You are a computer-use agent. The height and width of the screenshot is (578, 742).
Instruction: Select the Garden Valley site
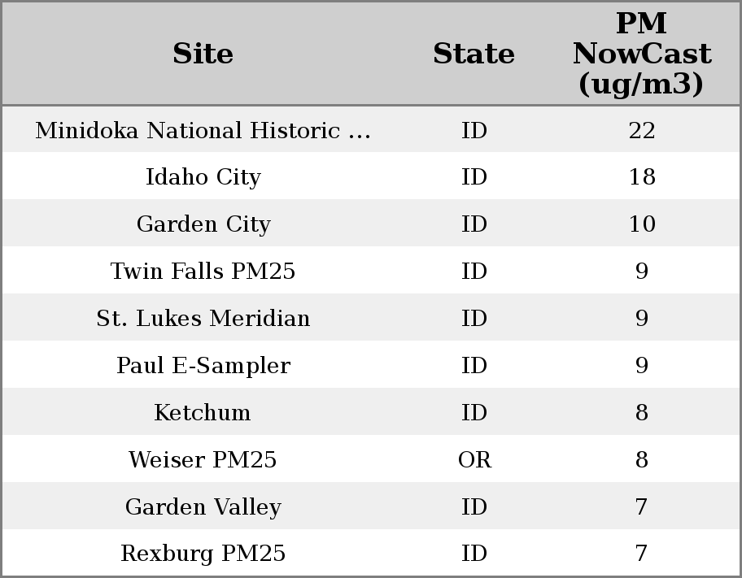point(203,507)
